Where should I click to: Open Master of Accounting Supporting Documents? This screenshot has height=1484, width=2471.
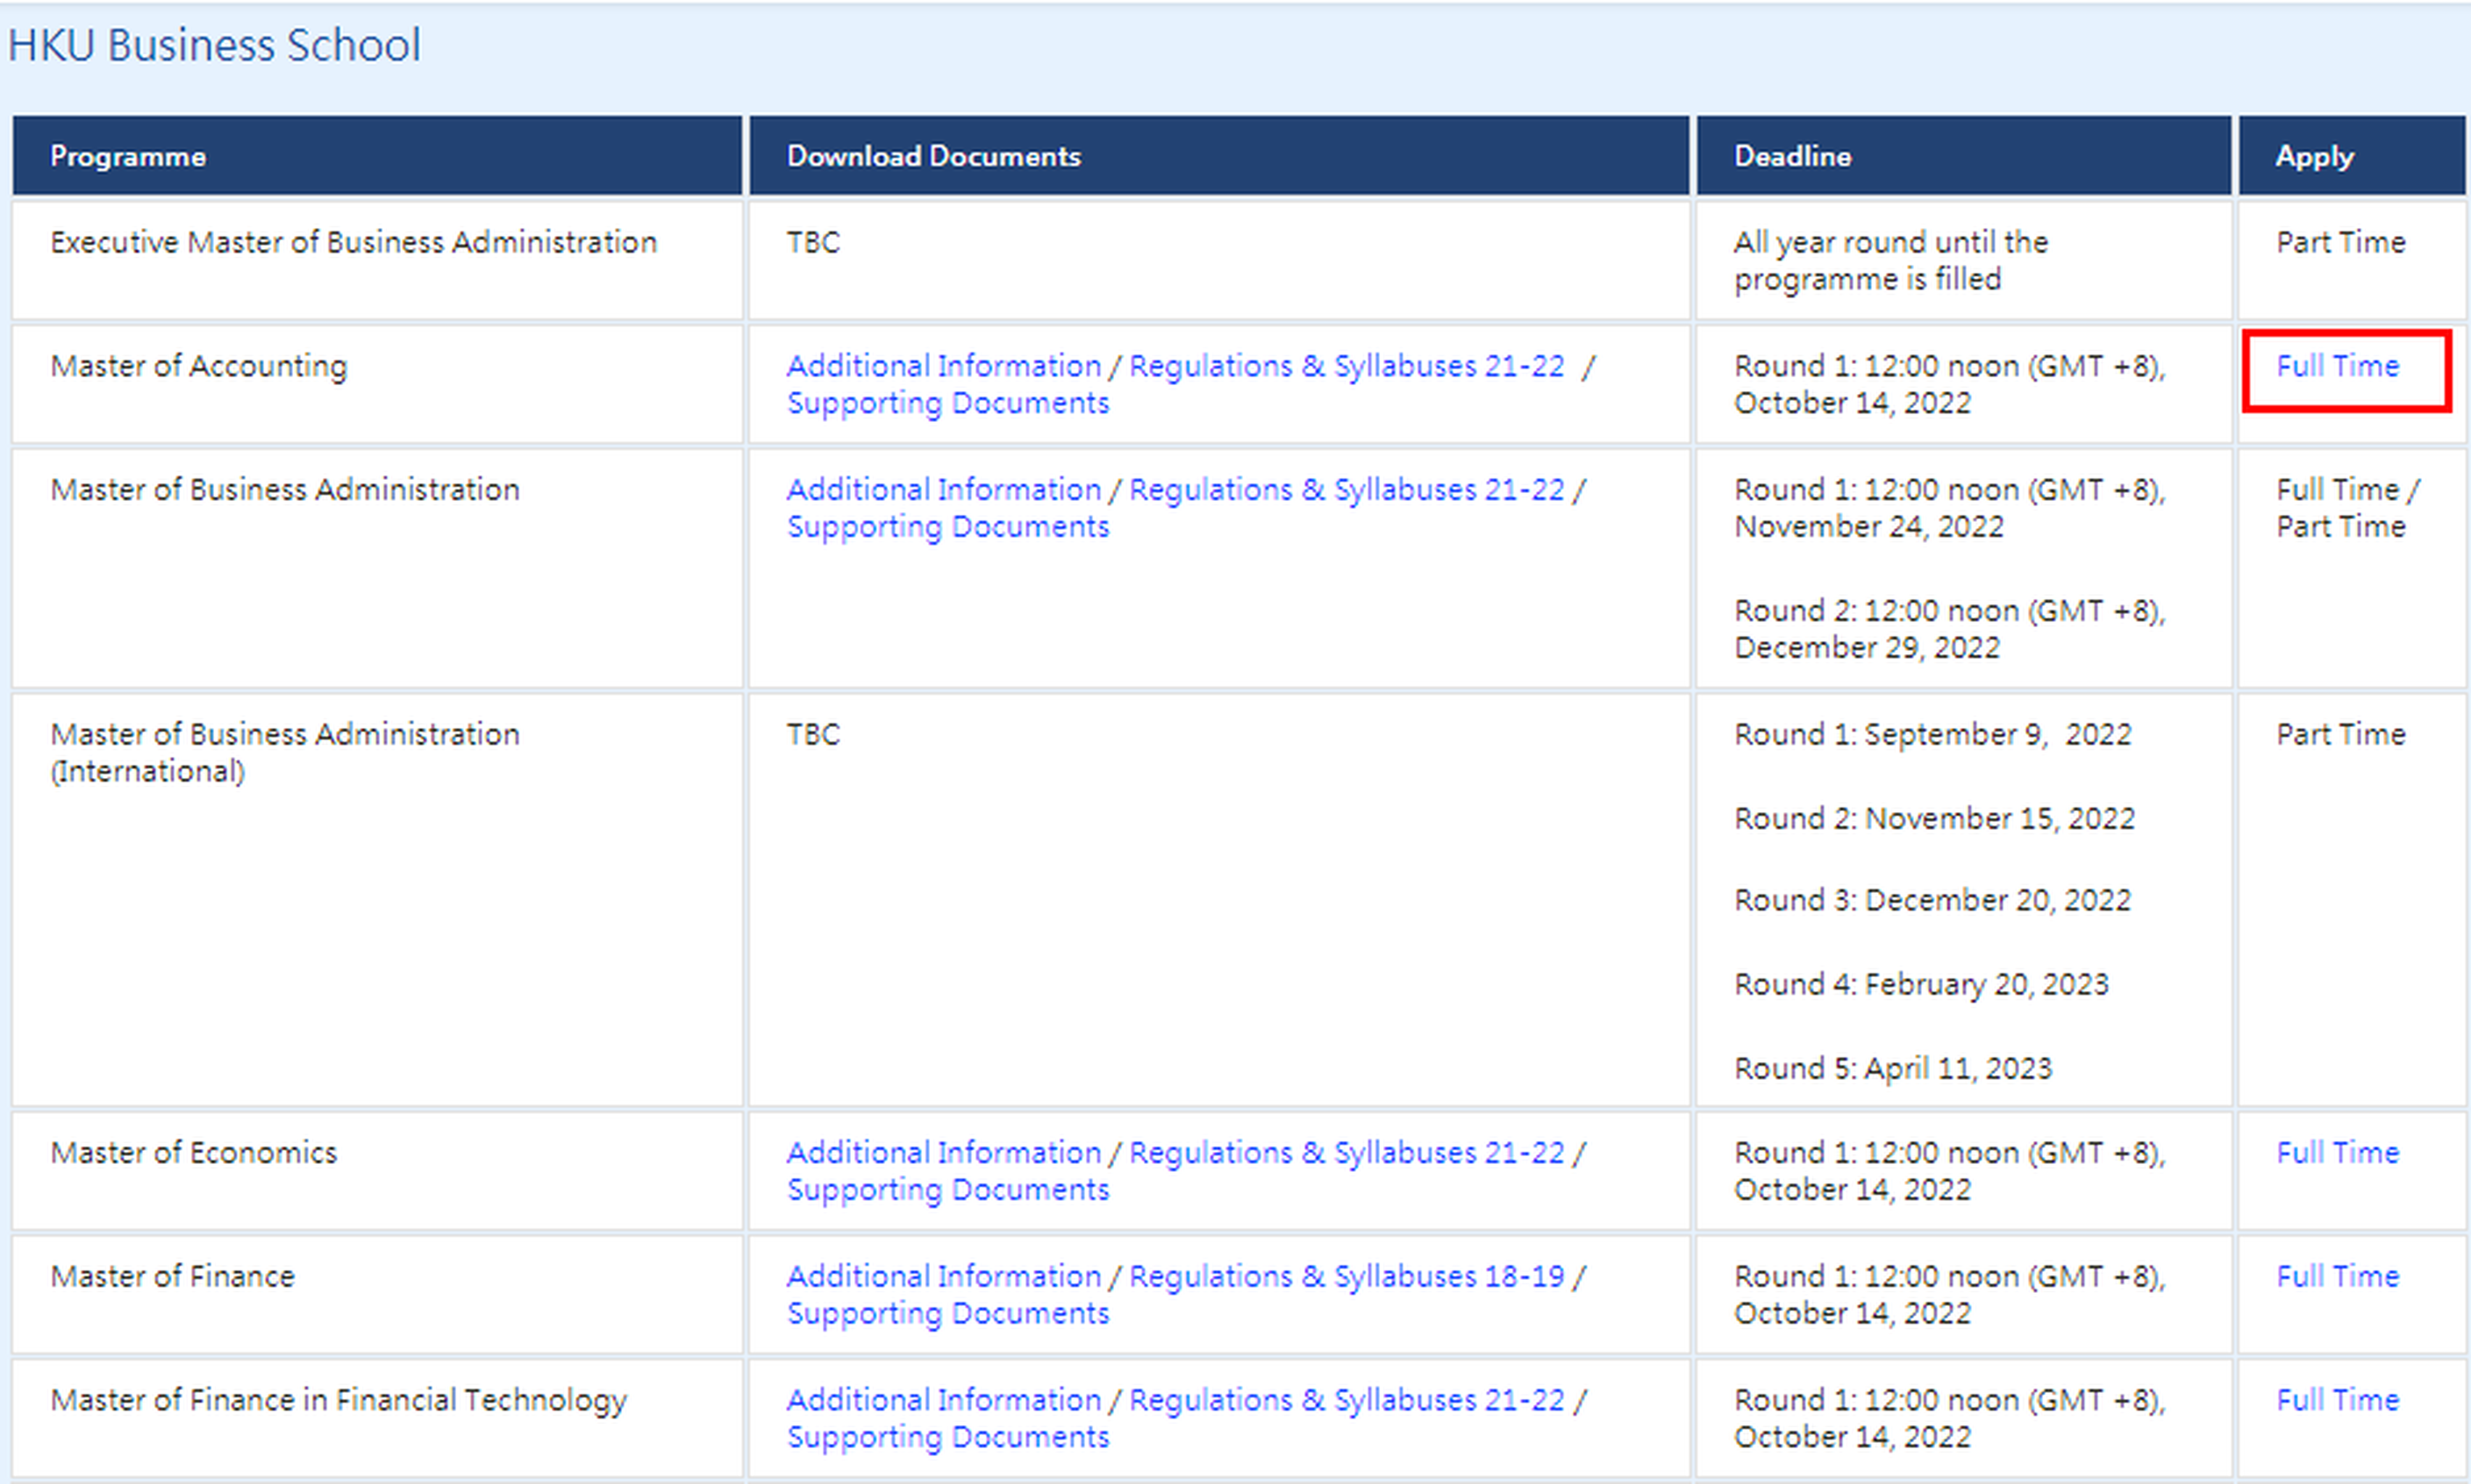coord(948,403)
